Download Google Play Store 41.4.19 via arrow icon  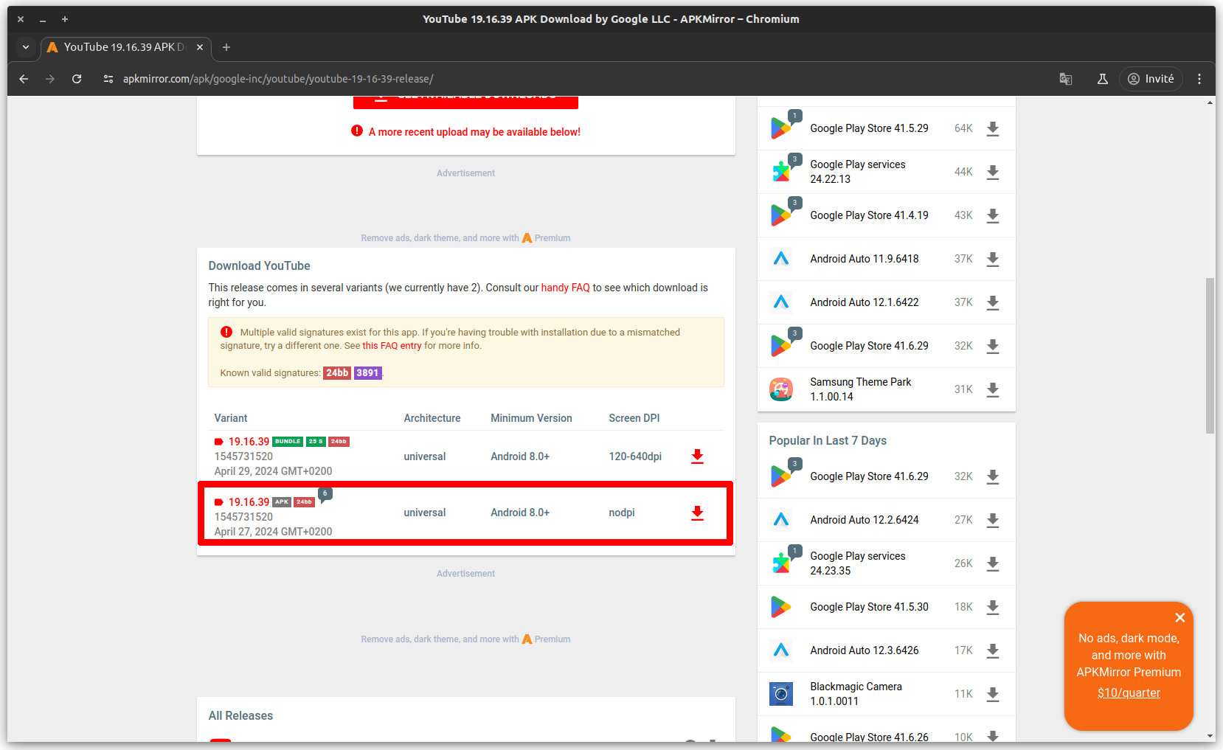click(x=993, y=215)
